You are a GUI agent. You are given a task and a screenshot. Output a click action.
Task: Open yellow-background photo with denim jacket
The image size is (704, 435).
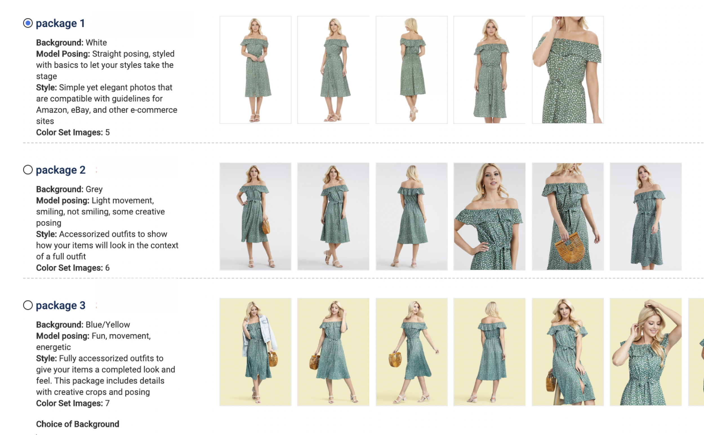point(255,352)
